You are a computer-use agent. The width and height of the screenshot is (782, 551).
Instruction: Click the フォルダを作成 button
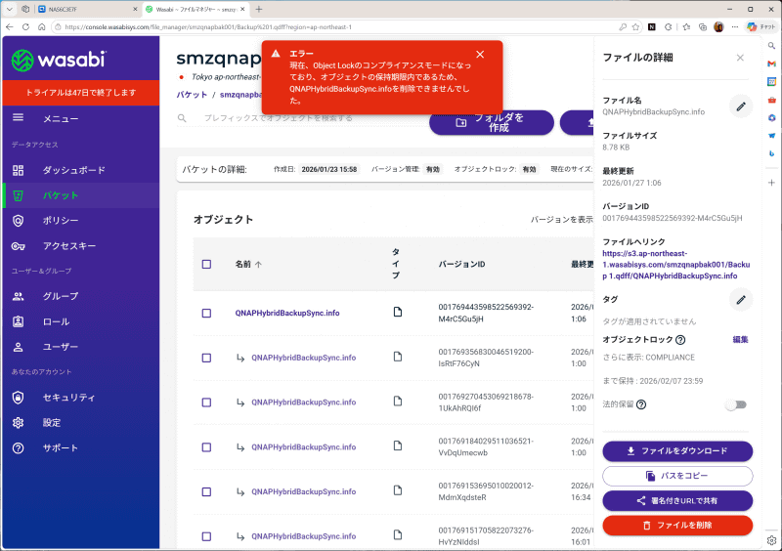[492, 122]
